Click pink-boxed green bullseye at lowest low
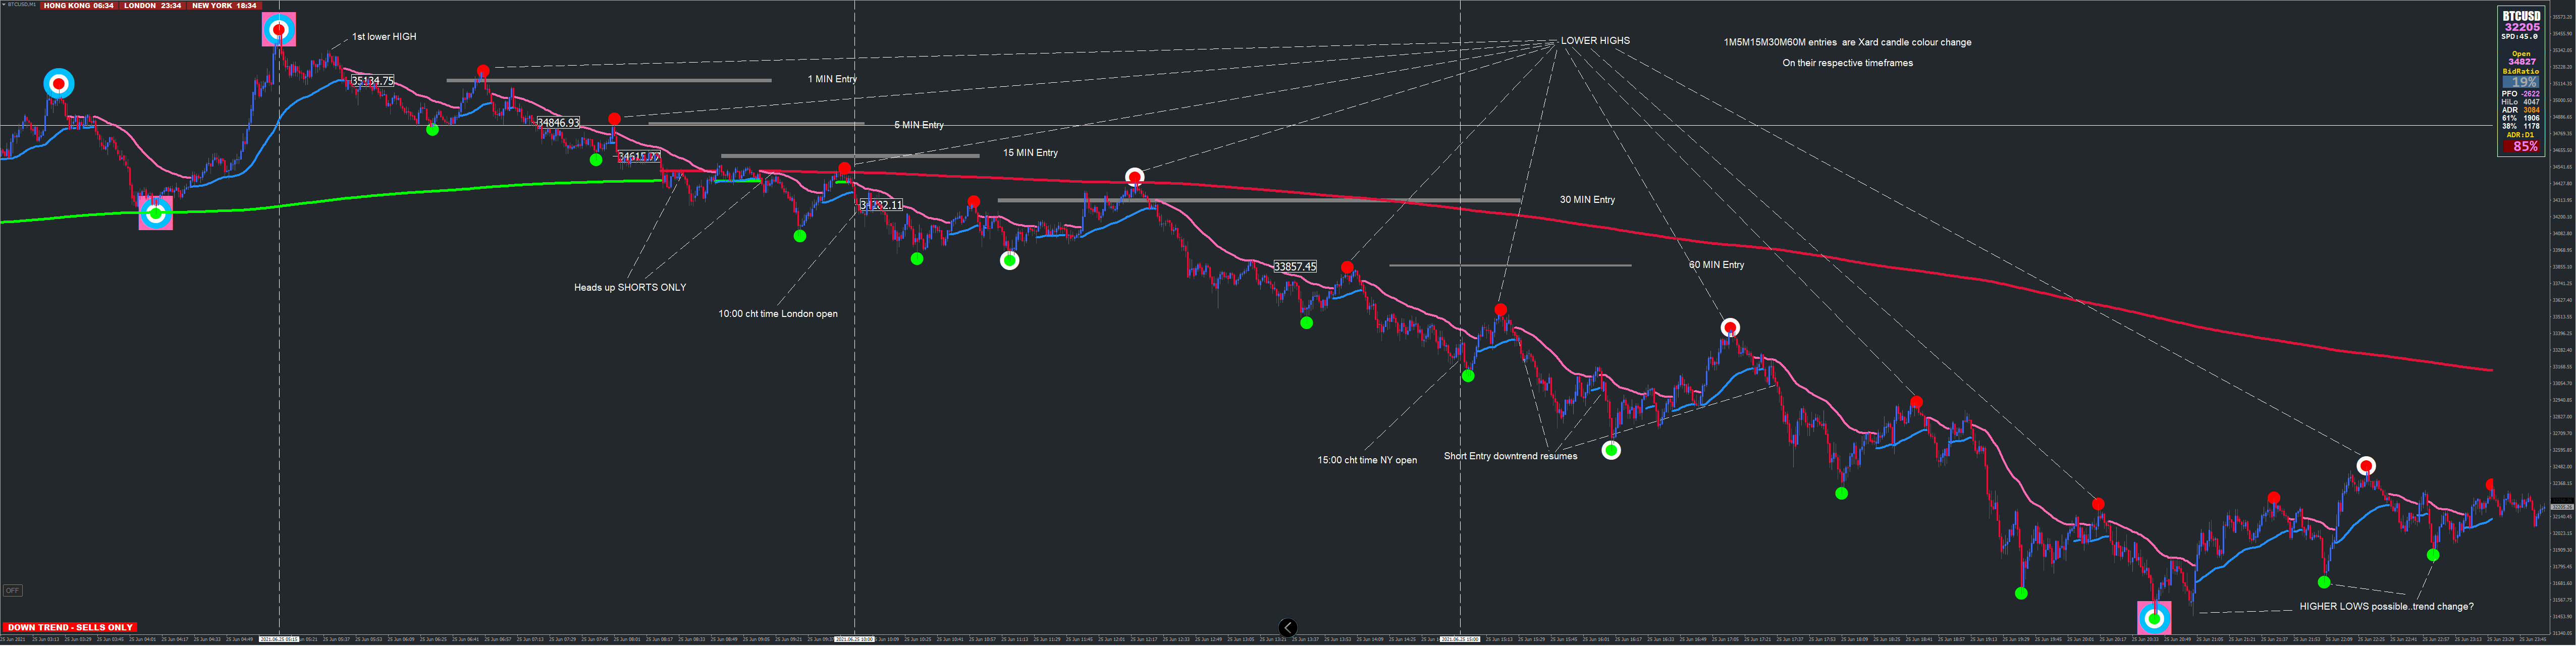Image resolution: width=2576 pixels, height=646 pixels. point(2154,617)
